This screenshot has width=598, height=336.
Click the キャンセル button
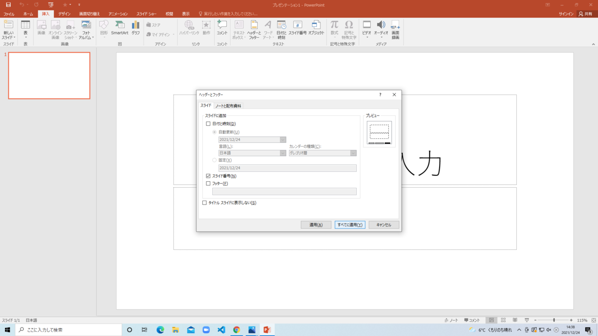[383, 224]
